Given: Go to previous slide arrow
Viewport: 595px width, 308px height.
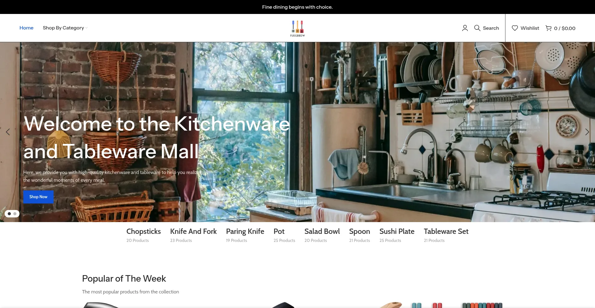Looking at the screenshot, I should (x=8, y=132).
